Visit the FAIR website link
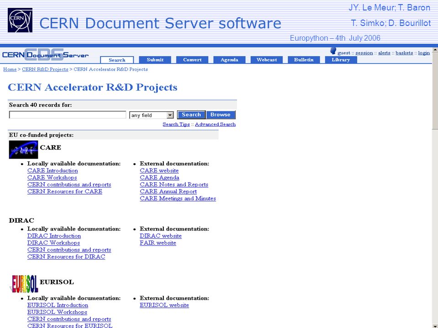 (158, 243)
